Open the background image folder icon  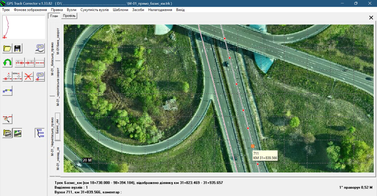7,133
